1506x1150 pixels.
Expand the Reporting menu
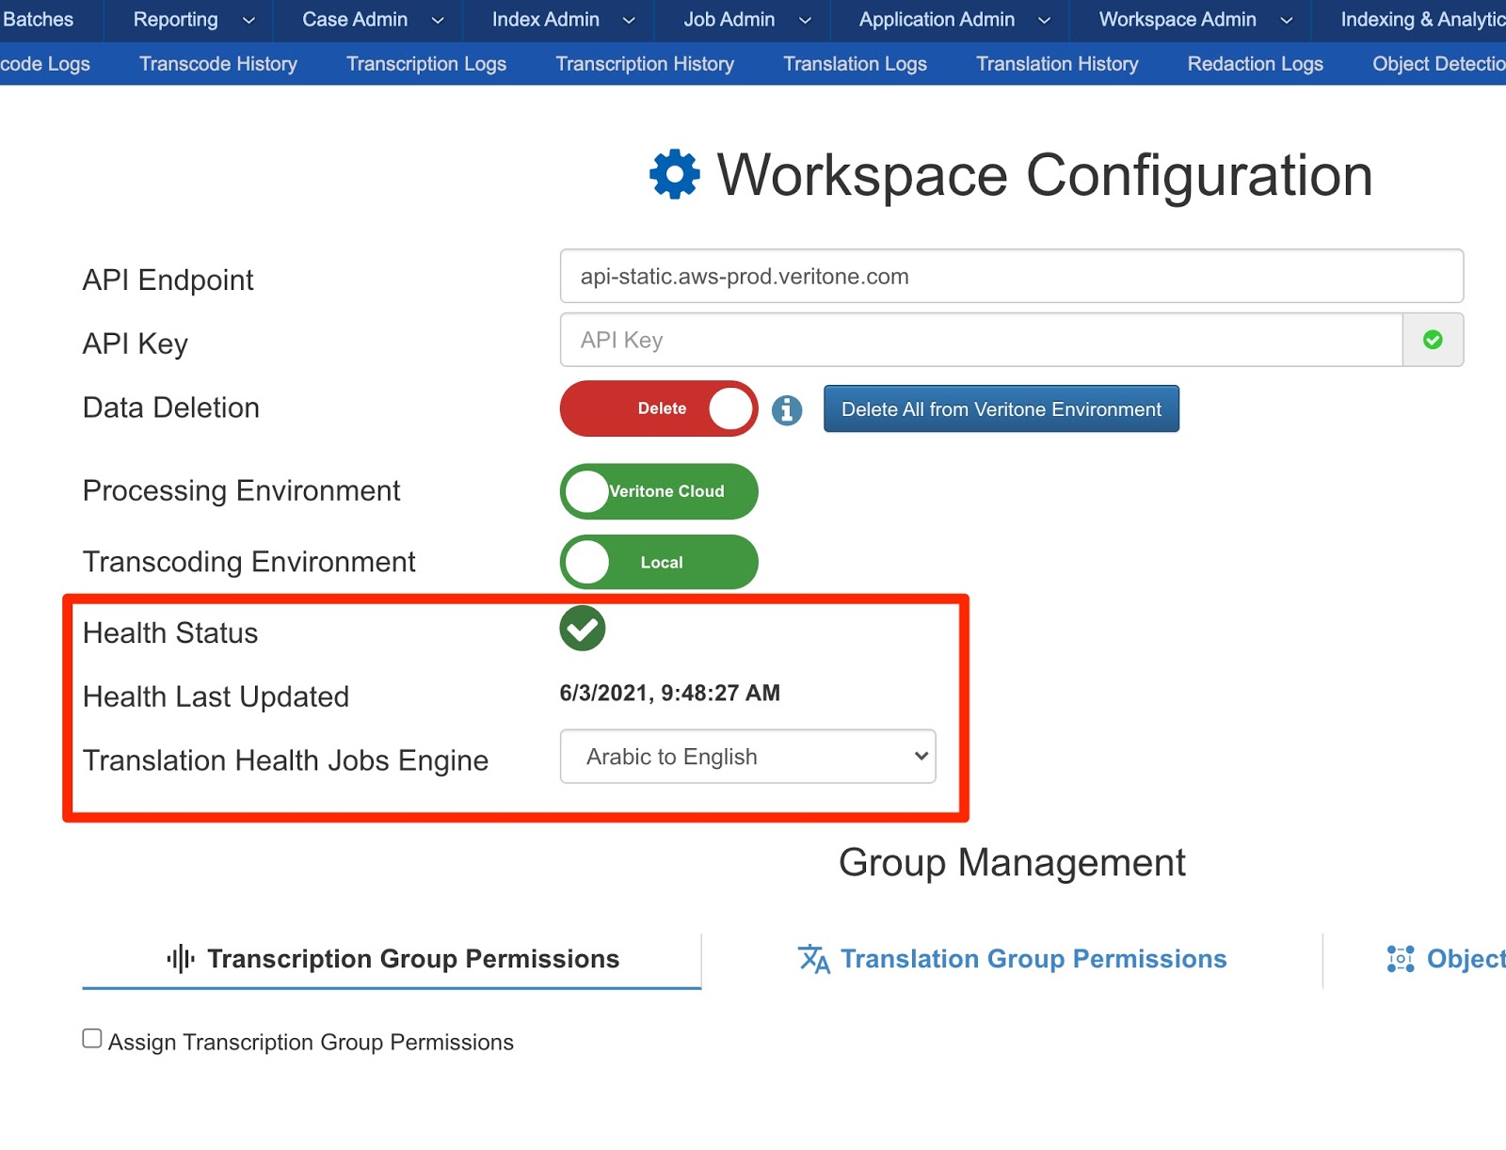pyautogui.click(x=193, y=20)
